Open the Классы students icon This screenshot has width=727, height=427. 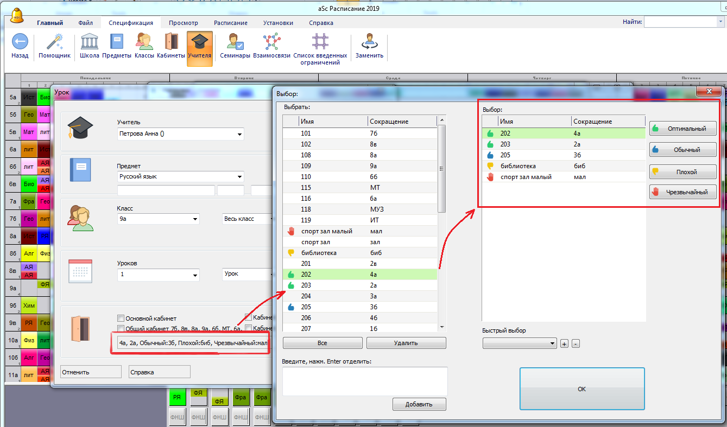144,42
